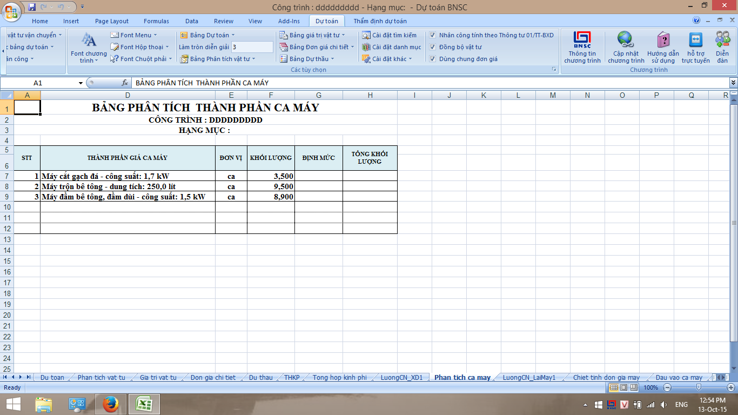738x415 pixels.
Task: Open hỗ trợ trực tuyến TeamViewer icon
Action: (x=695, y=40)
